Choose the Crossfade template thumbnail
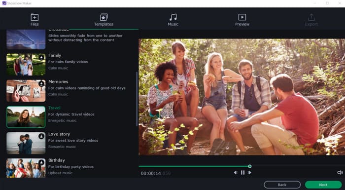This screenshot has width=345, height=190. 26,39
